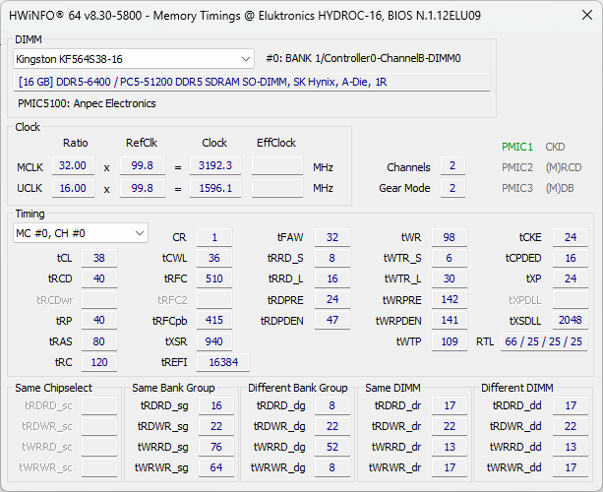
Task: Click the RTL value 66 / 25 / 25 / 25
Action: coord(544,341)
